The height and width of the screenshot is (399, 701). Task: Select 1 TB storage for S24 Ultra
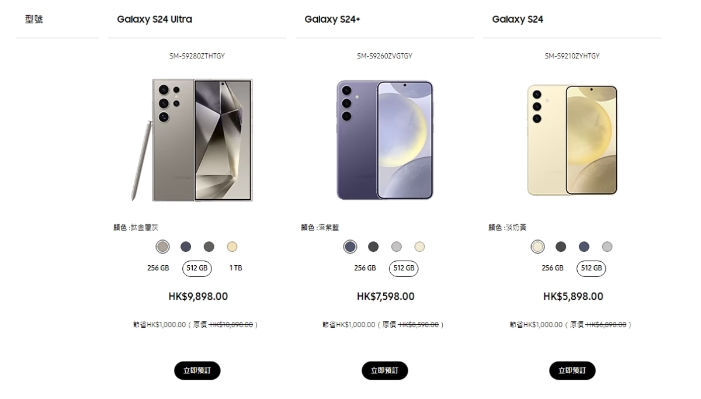click(235, 268)
